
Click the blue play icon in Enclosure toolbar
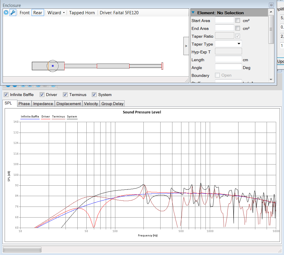(6, 12)
